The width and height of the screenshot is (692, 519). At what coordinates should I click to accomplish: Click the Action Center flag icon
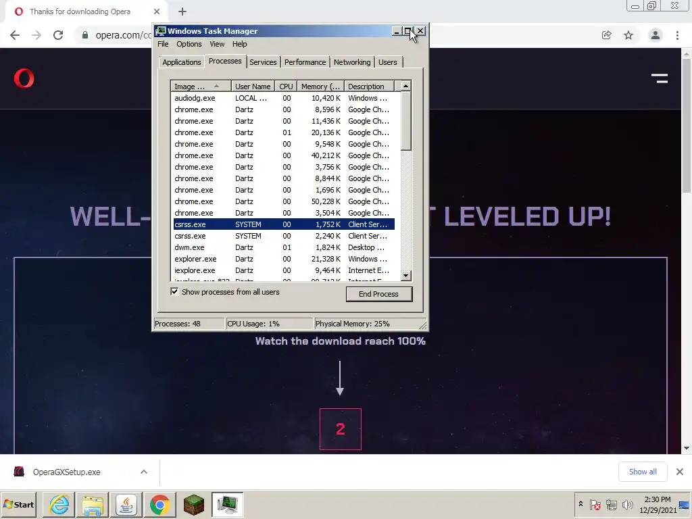pos(595,504)
